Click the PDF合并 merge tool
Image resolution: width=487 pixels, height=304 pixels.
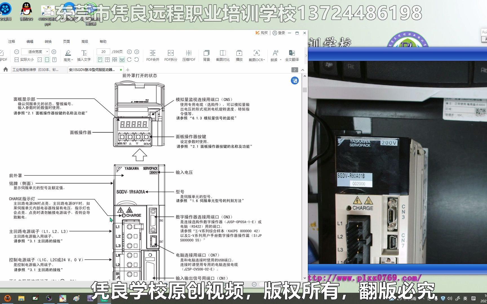153,55
